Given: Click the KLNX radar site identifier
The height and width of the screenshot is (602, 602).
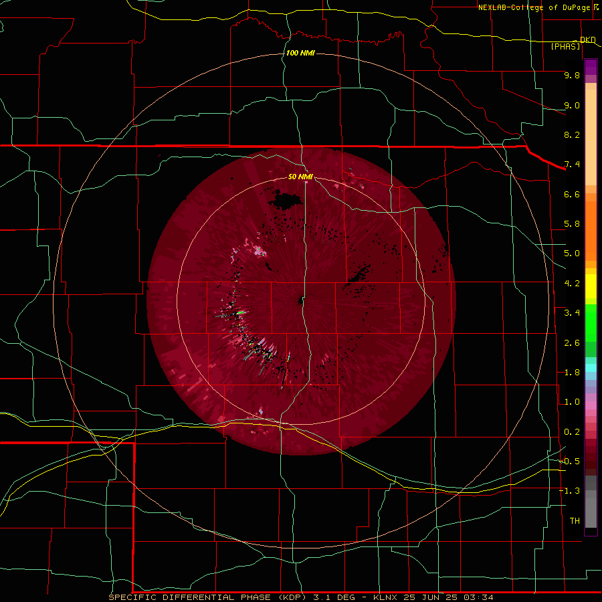Looking at the screenshot, I should tap(386, 597).
